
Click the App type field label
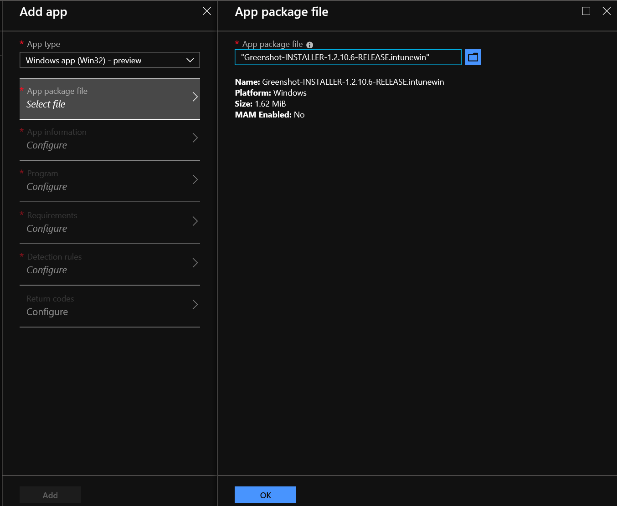tap(43, 44)
